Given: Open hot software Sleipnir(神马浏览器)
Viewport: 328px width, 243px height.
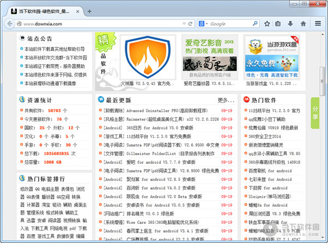Looking at the screenshot, I should (270, 197).
